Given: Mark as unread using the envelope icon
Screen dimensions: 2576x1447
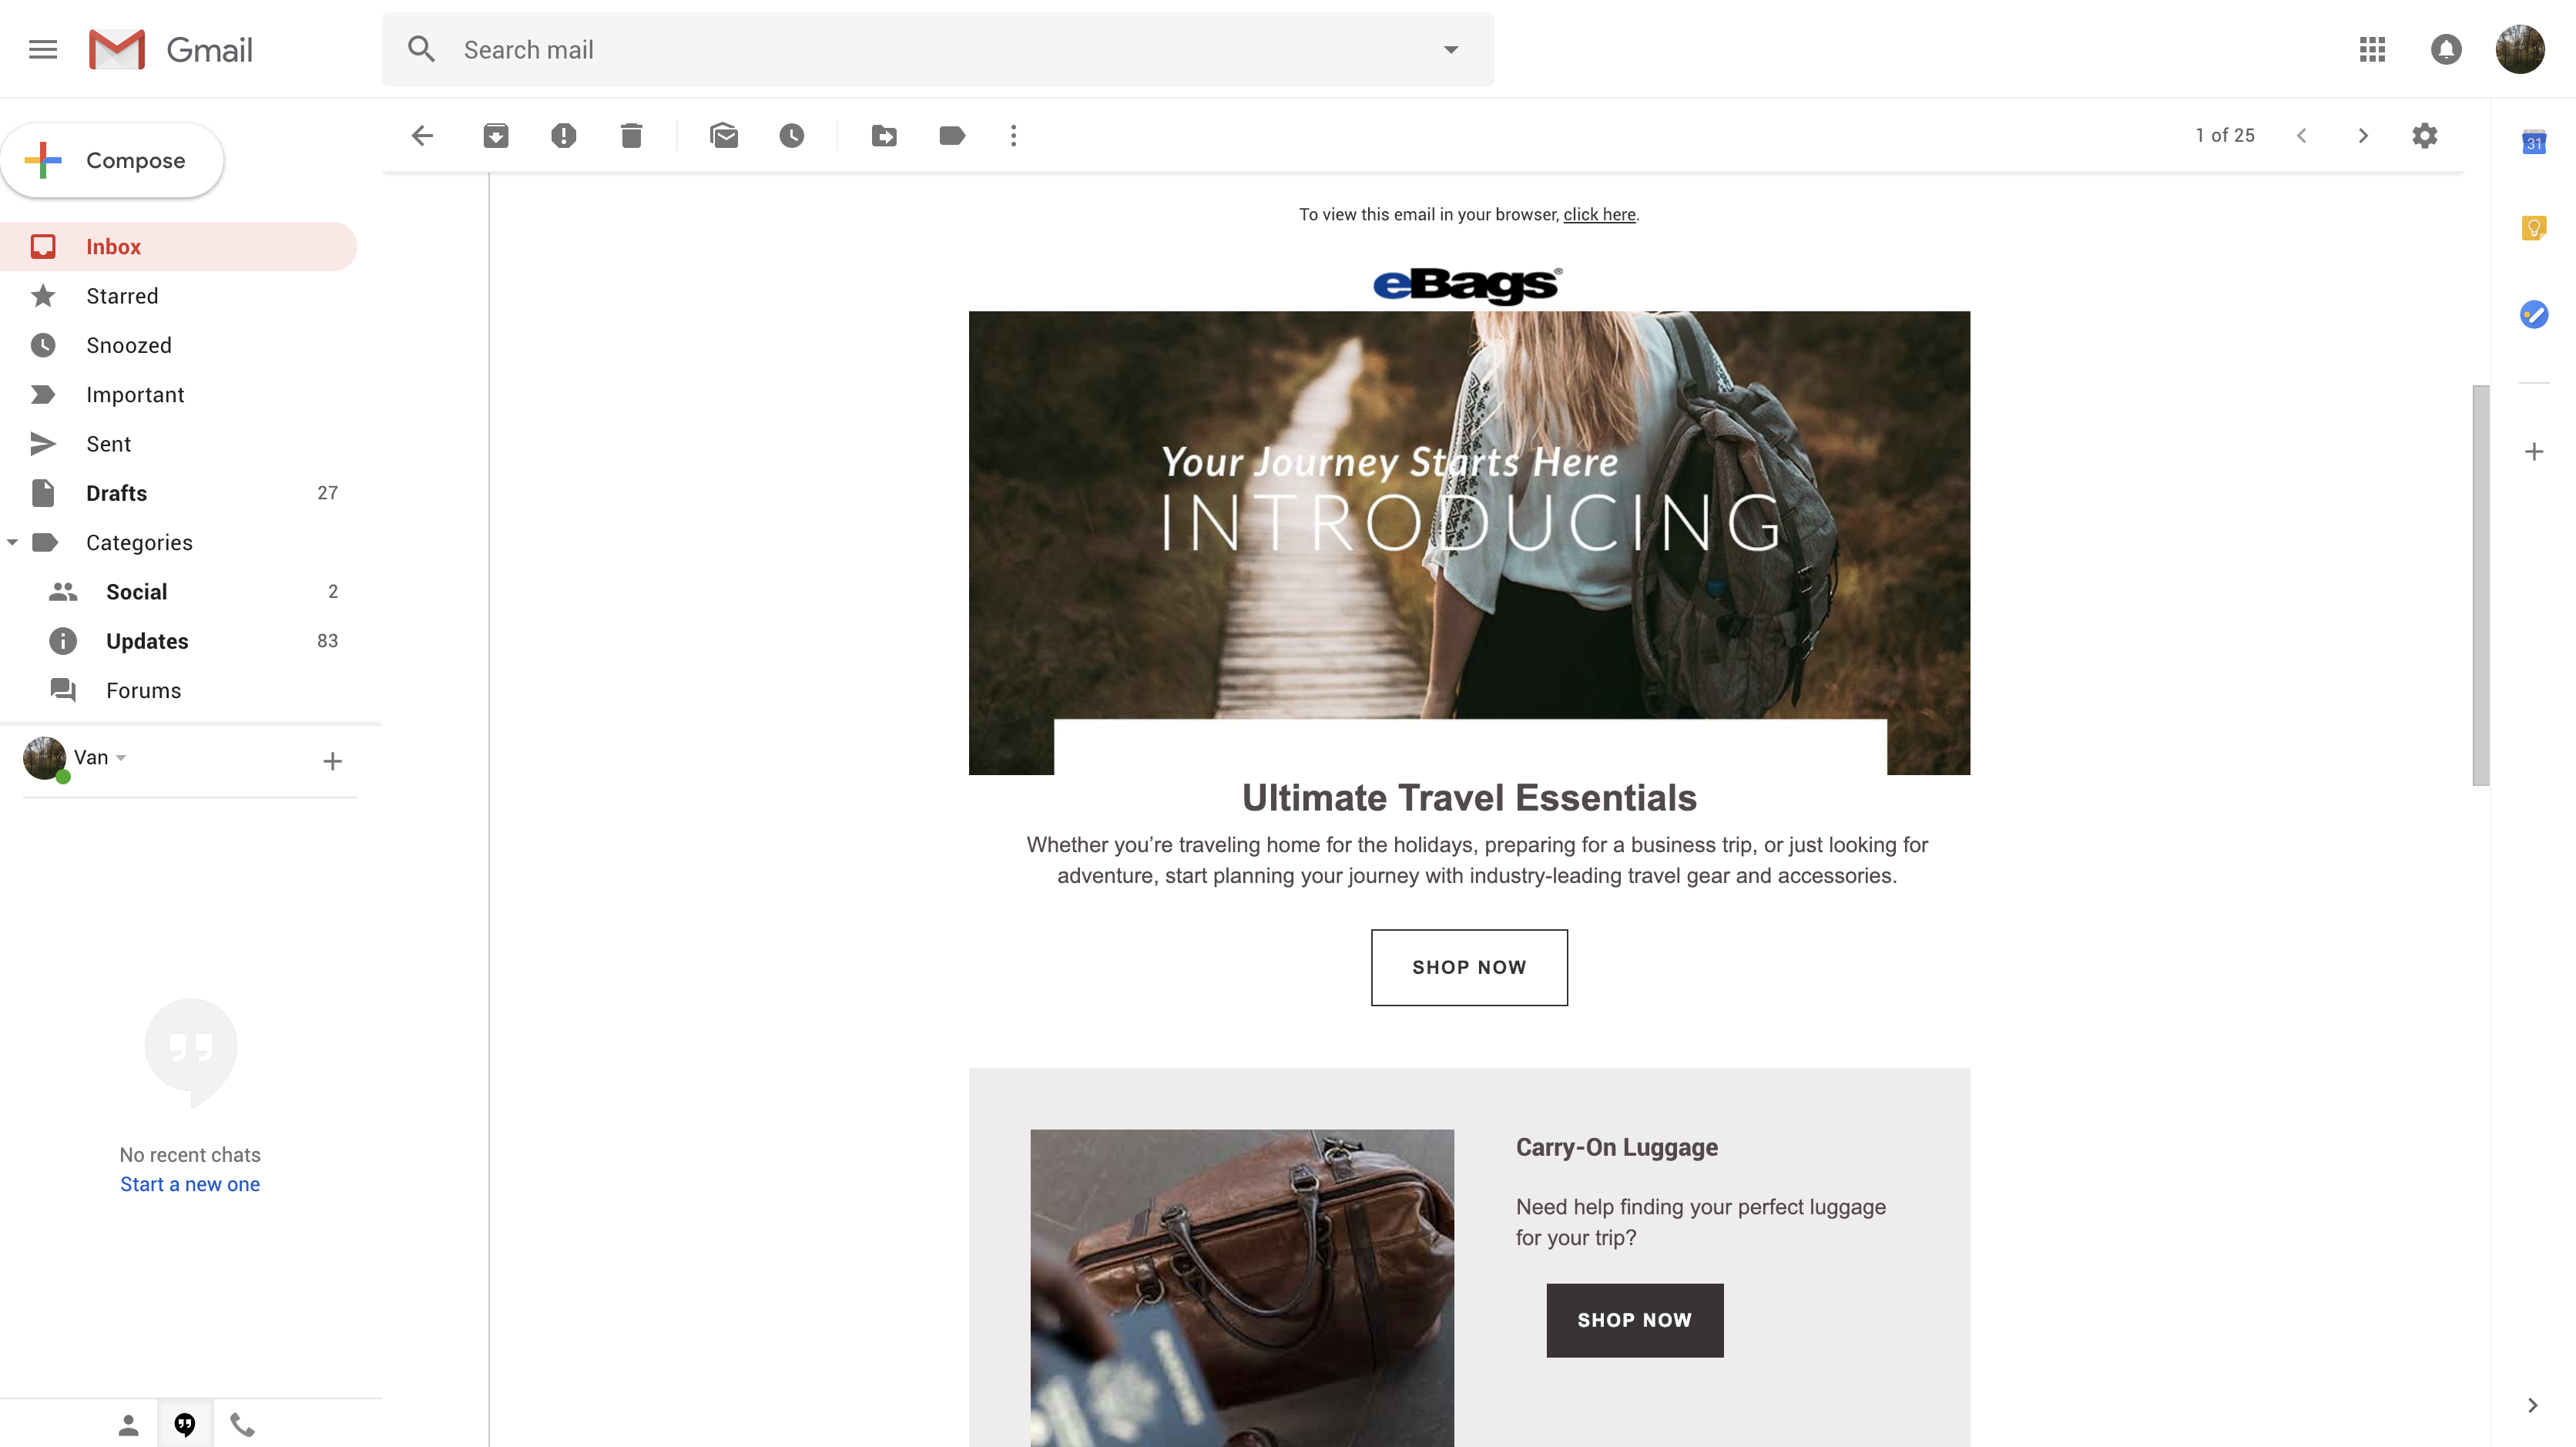Looking at the screenshot, I should point(724,135).
